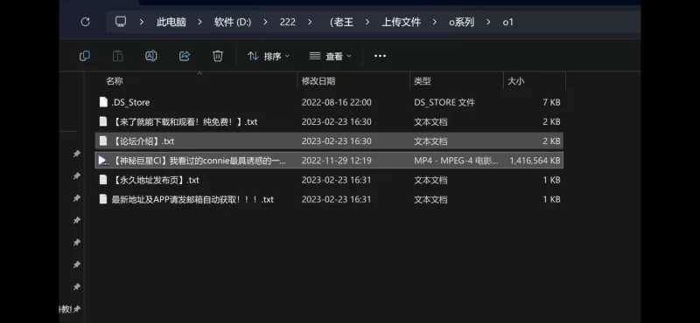Go to 上传文件 folder in breadcrumb
The height and width of the screenshot is (323, 700).
(x=401, y=22)
